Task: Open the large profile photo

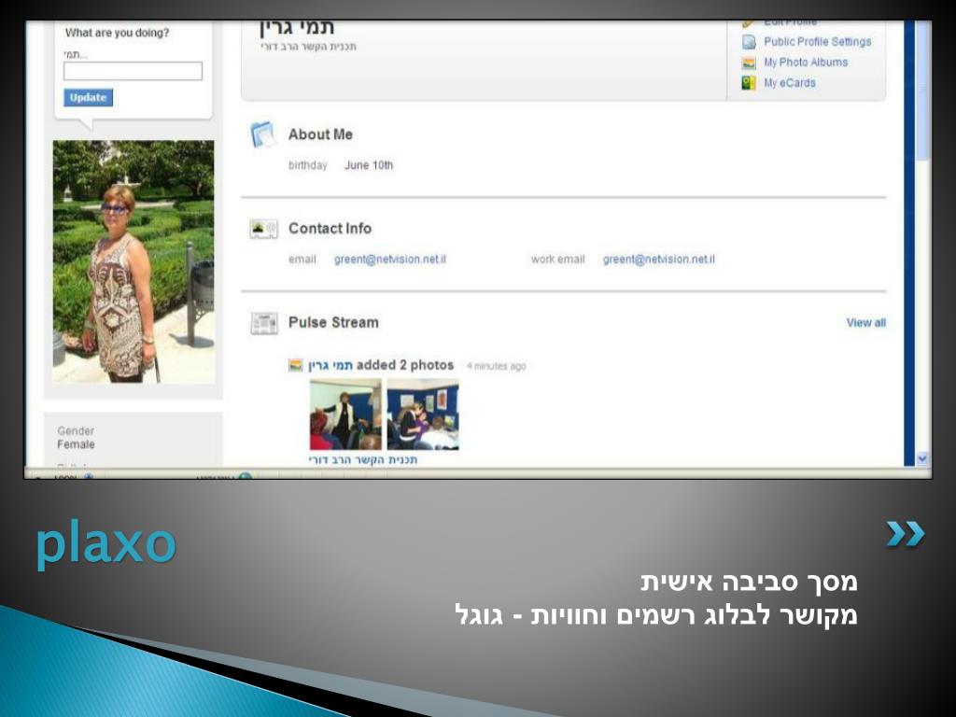Action: click(x=134, y=261)
